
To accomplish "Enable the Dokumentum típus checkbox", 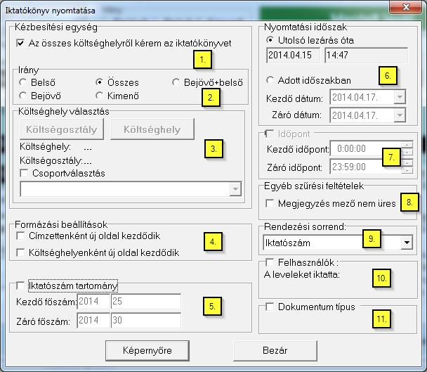I will tap(270, 307).
